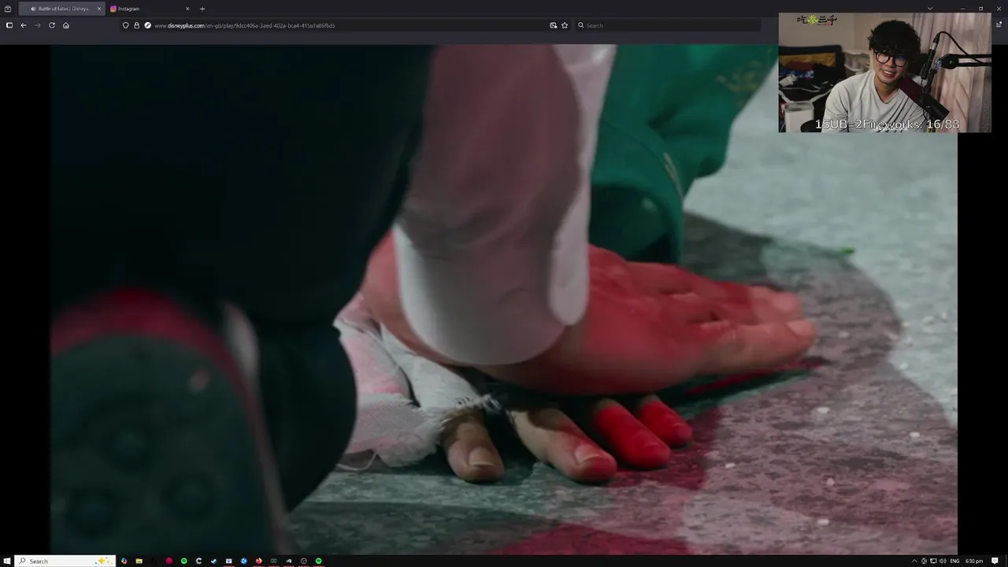Switch the ENG input language
The height and width of the screenshot is (567, 1008).
[954, 561]
